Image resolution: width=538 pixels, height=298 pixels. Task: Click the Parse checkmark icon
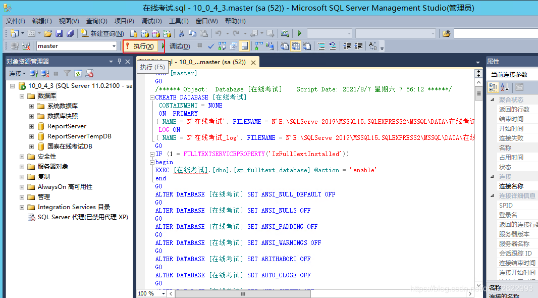[x=211, y=46]
